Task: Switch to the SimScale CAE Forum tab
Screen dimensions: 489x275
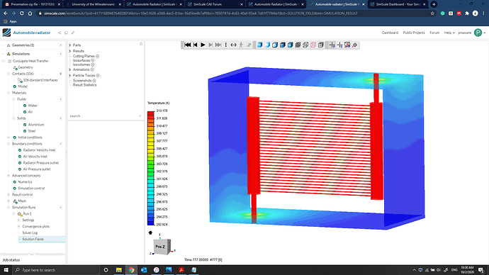Action: pyautogui.click(x=215, y=4)
